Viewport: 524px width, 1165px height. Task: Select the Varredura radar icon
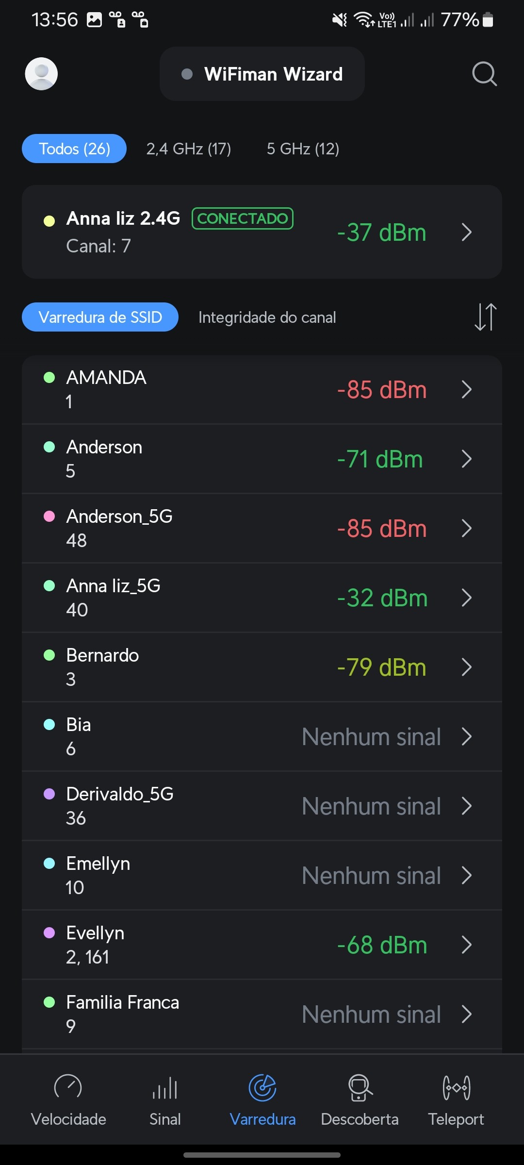pos(262,1087)
